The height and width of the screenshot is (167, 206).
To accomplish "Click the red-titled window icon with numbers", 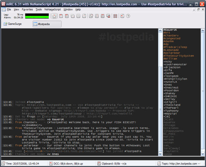I will tap(67, 16).
